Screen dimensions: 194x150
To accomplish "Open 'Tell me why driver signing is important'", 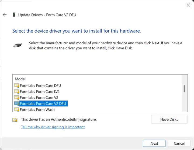I will (x=53, y=127).
